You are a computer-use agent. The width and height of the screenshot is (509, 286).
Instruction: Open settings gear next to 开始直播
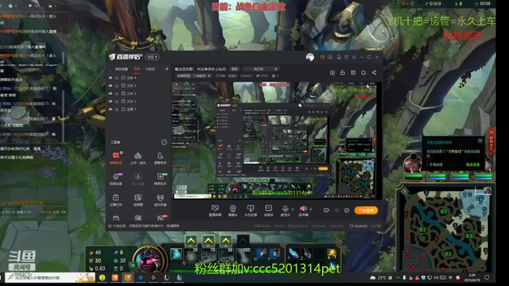(x=347, y=210)
